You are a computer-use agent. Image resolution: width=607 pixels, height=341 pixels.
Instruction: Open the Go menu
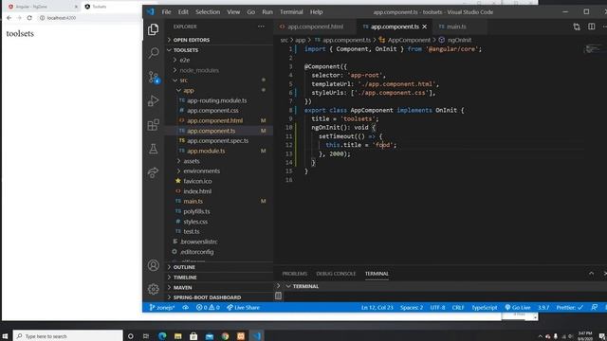250,12
